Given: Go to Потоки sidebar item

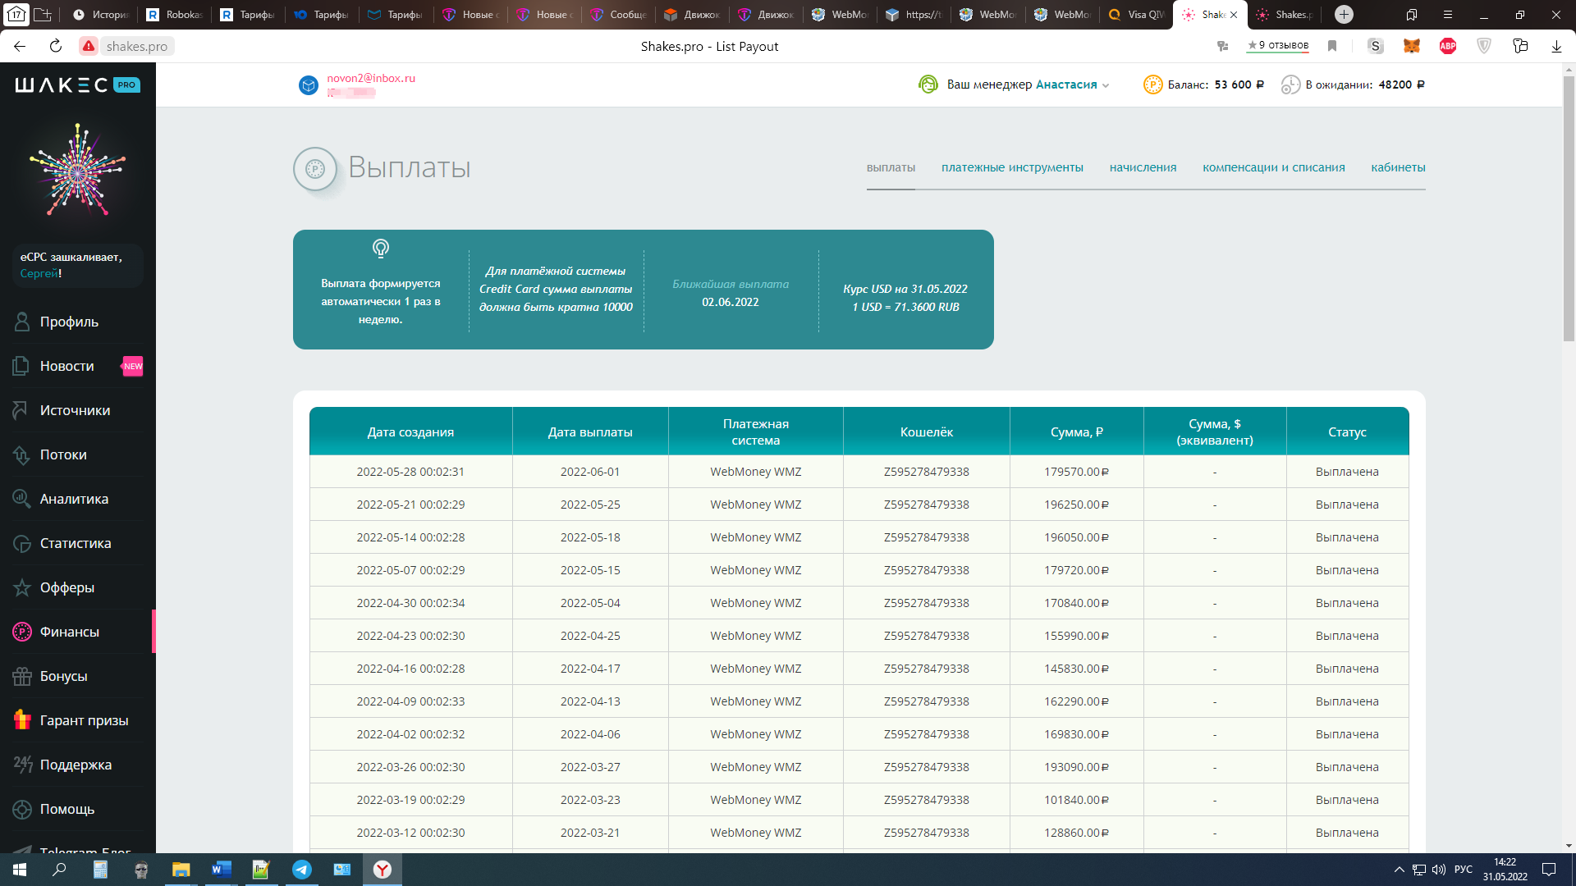Looking at the screenshot, I should click(x=63, y=454).
